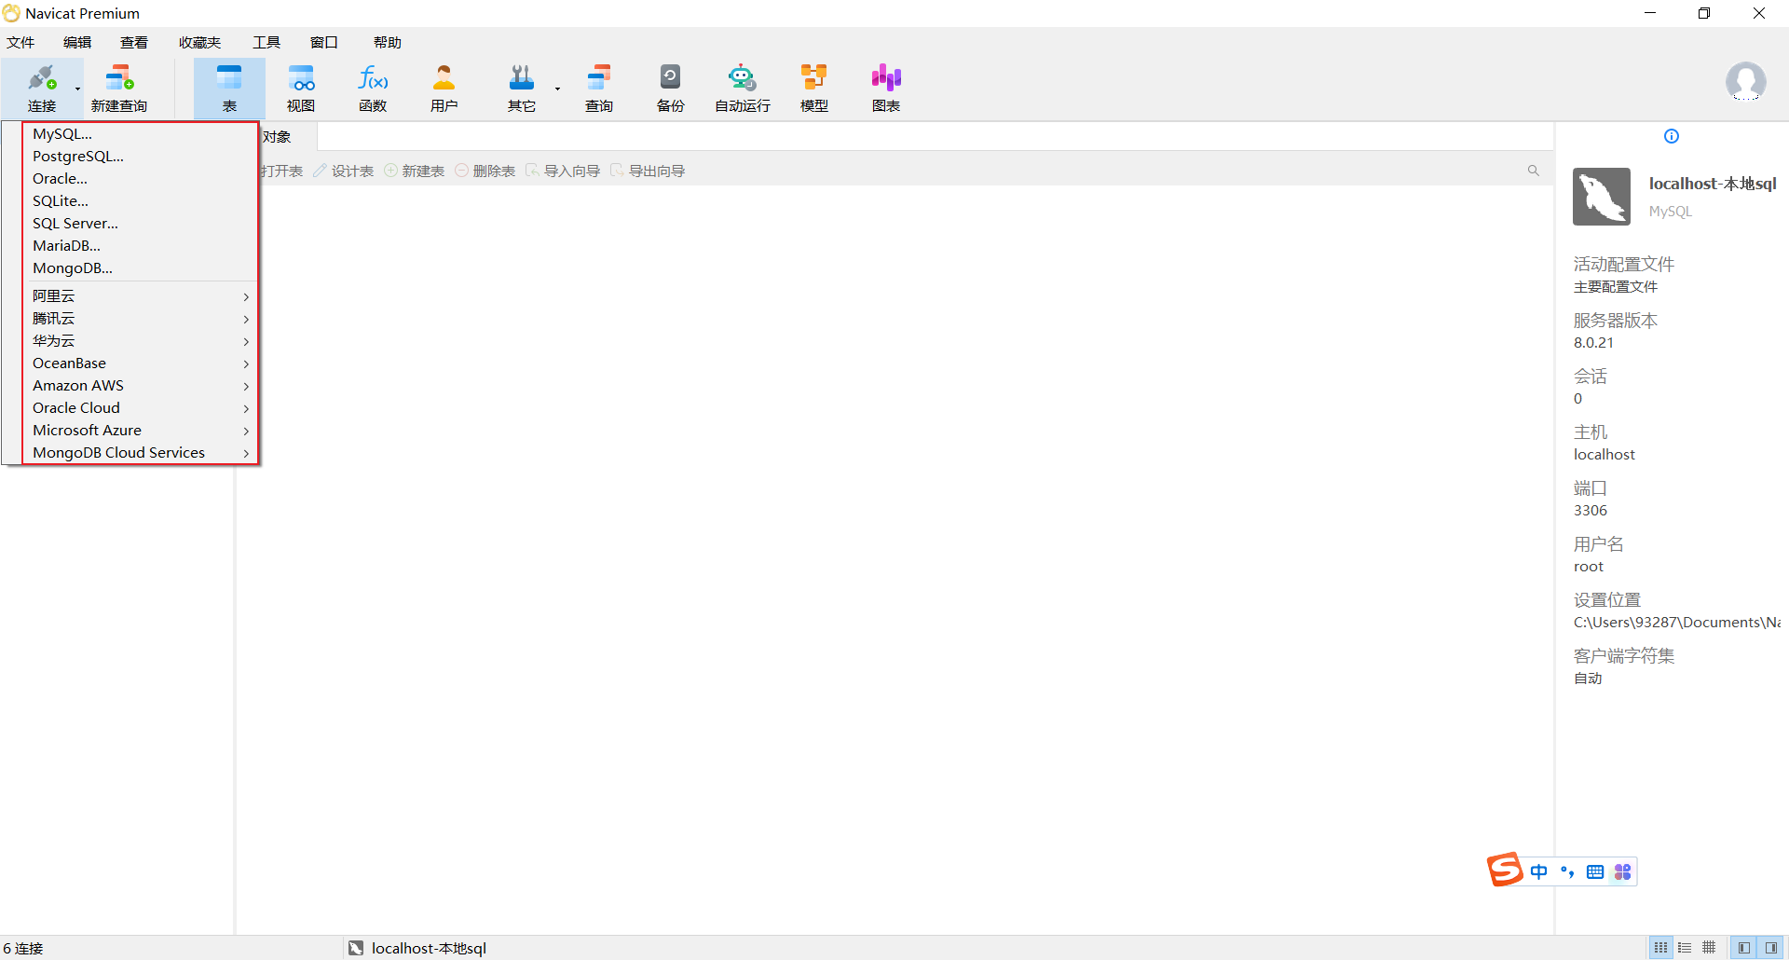Click the 打开表 (Open Table) button
Image resolution: width=1789 pixels, height=960 pixels.
click(x=281, y=171)
